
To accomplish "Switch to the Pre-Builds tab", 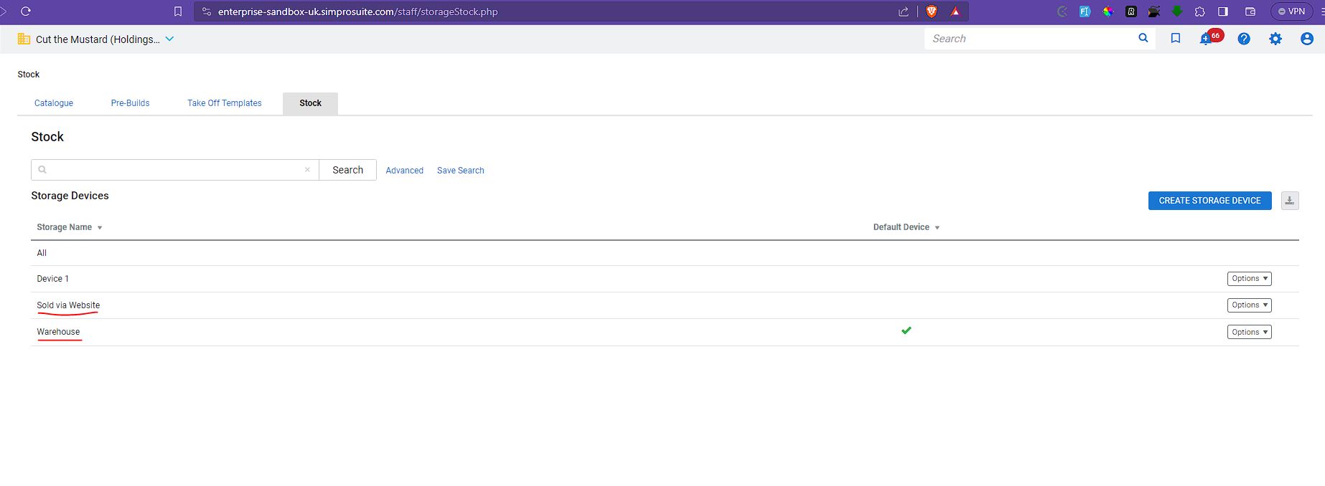I will coord(130,103).
